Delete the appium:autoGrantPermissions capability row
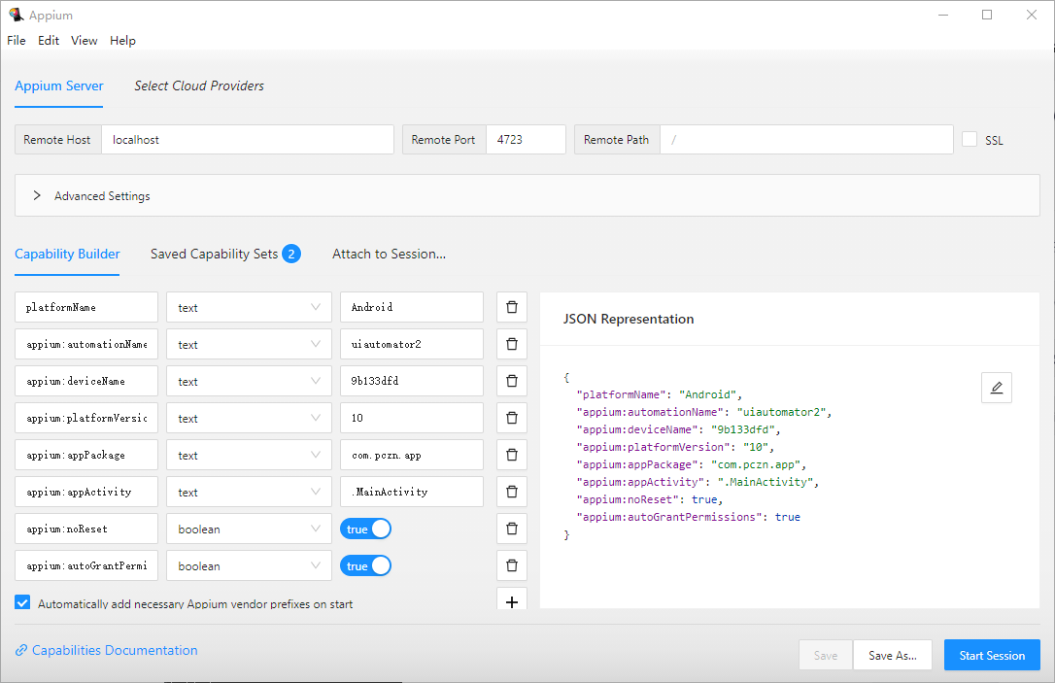Screen dimensions: 1055x683 (x=511, y=565)
